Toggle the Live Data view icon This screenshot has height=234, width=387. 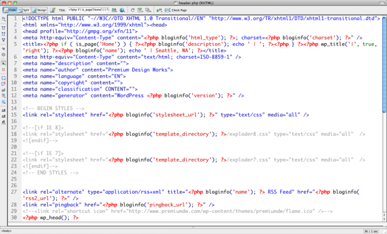pyautogui.click(x=53, y=10)
